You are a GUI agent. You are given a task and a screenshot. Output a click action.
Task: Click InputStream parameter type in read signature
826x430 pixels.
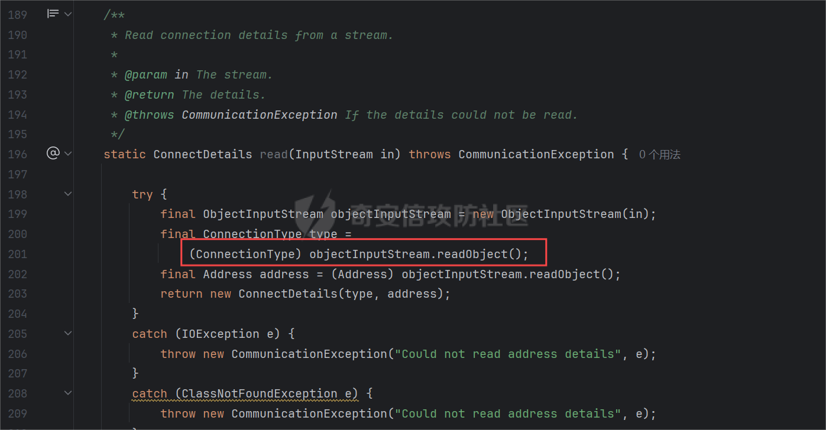(x=334, y=155)
